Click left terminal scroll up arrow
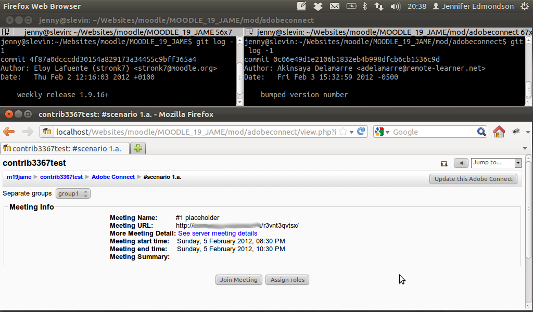 point(239,40)
